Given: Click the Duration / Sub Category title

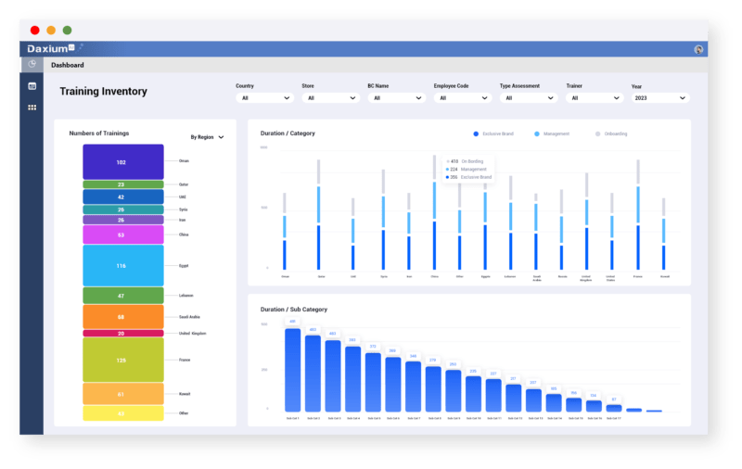Looking at the screenshot, I should (293, 310).
